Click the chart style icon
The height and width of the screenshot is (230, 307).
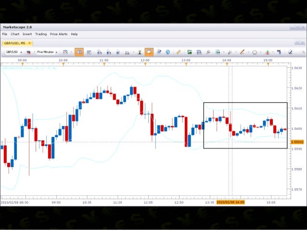tap(65, 52)
